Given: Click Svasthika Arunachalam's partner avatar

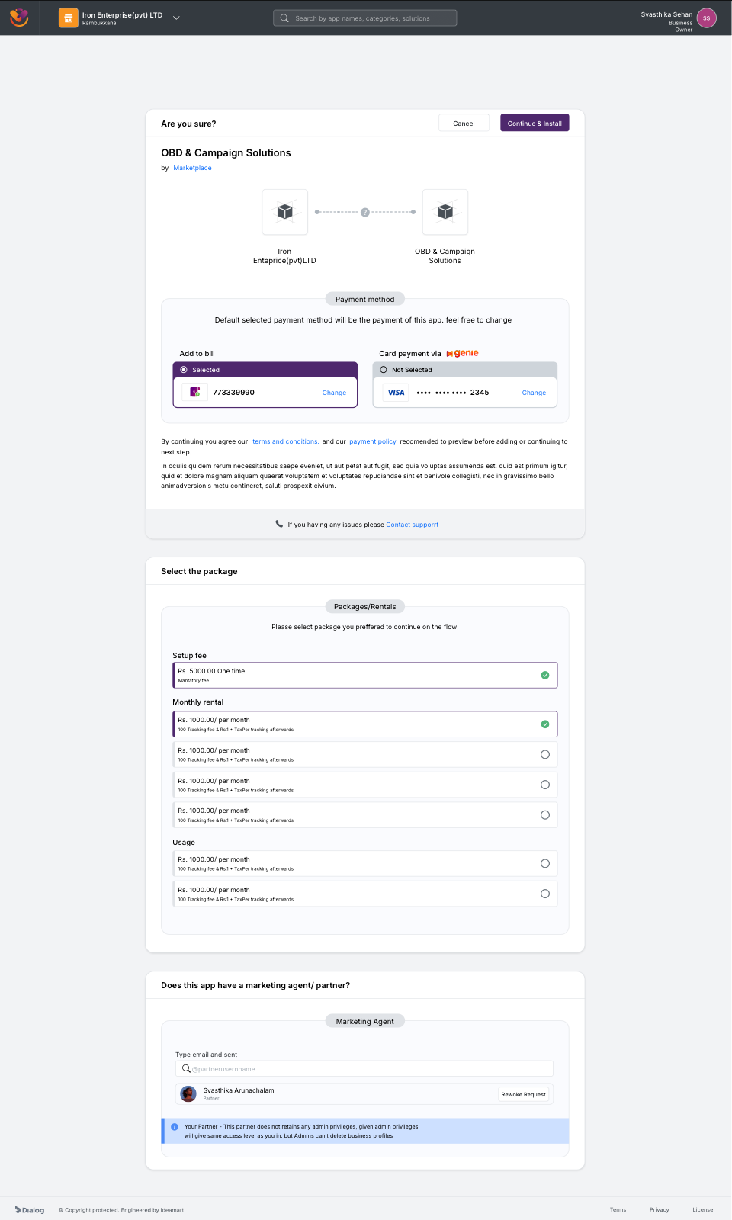Looking at the screenshot, I should (x=188, y=1094).
